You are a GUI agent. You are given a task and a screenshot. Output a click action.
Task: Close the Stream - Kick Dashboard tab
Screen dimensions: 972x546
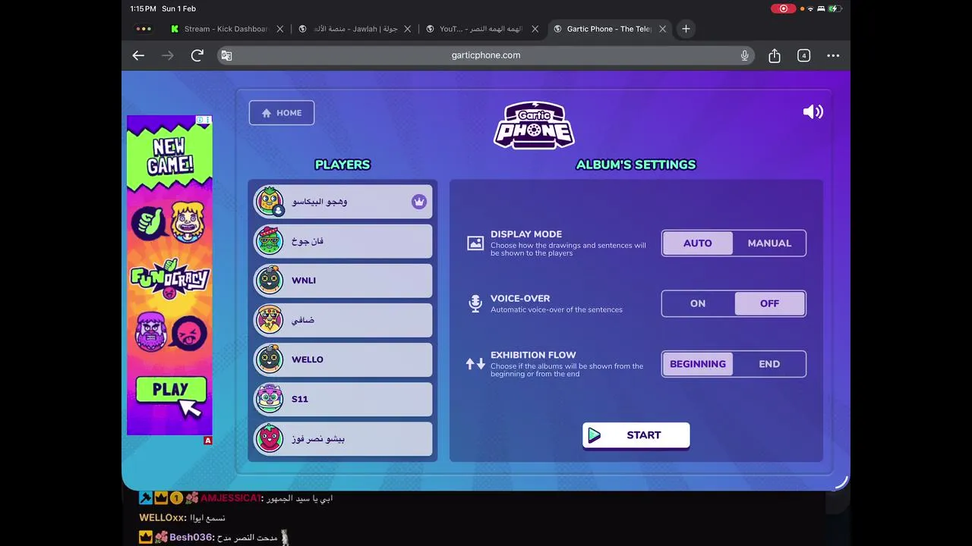coord(279,29)
